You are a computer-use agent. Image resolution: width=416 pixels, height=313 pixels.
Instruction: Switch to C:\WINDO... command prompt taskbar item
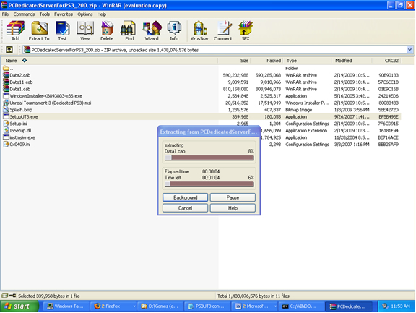coord(301,306)
